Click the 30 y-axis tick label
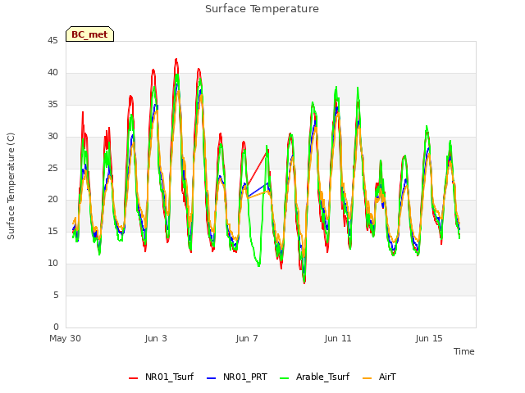525x393 pixels. click(52, 137)
